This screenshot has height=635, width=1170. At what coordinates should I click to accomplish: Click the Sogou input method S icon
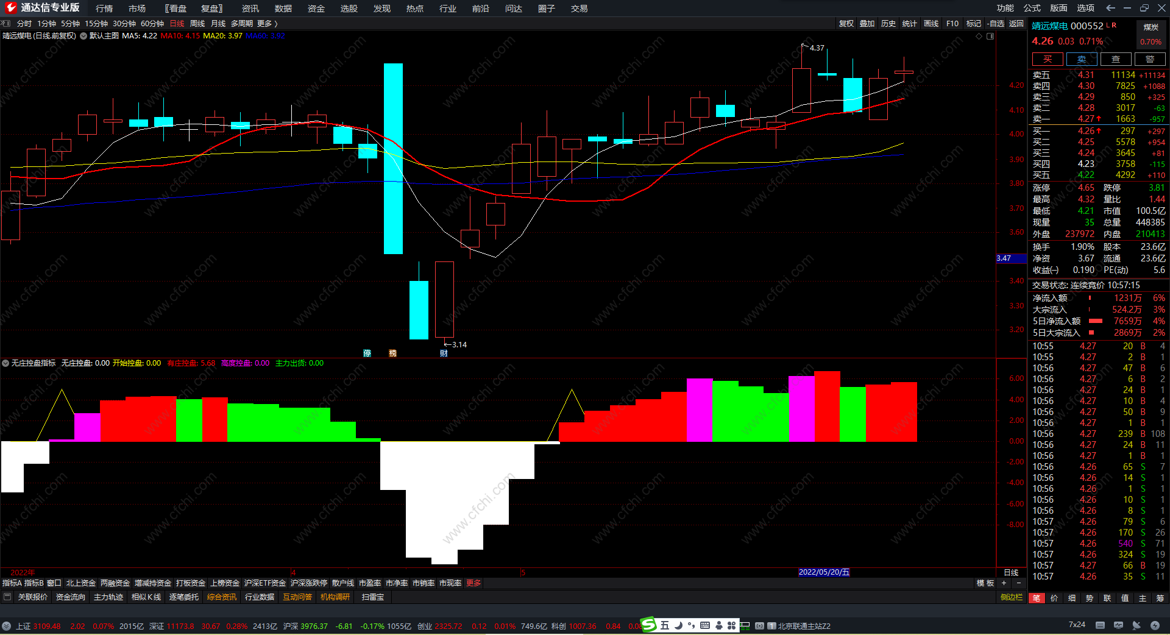(x=649, y=625)
